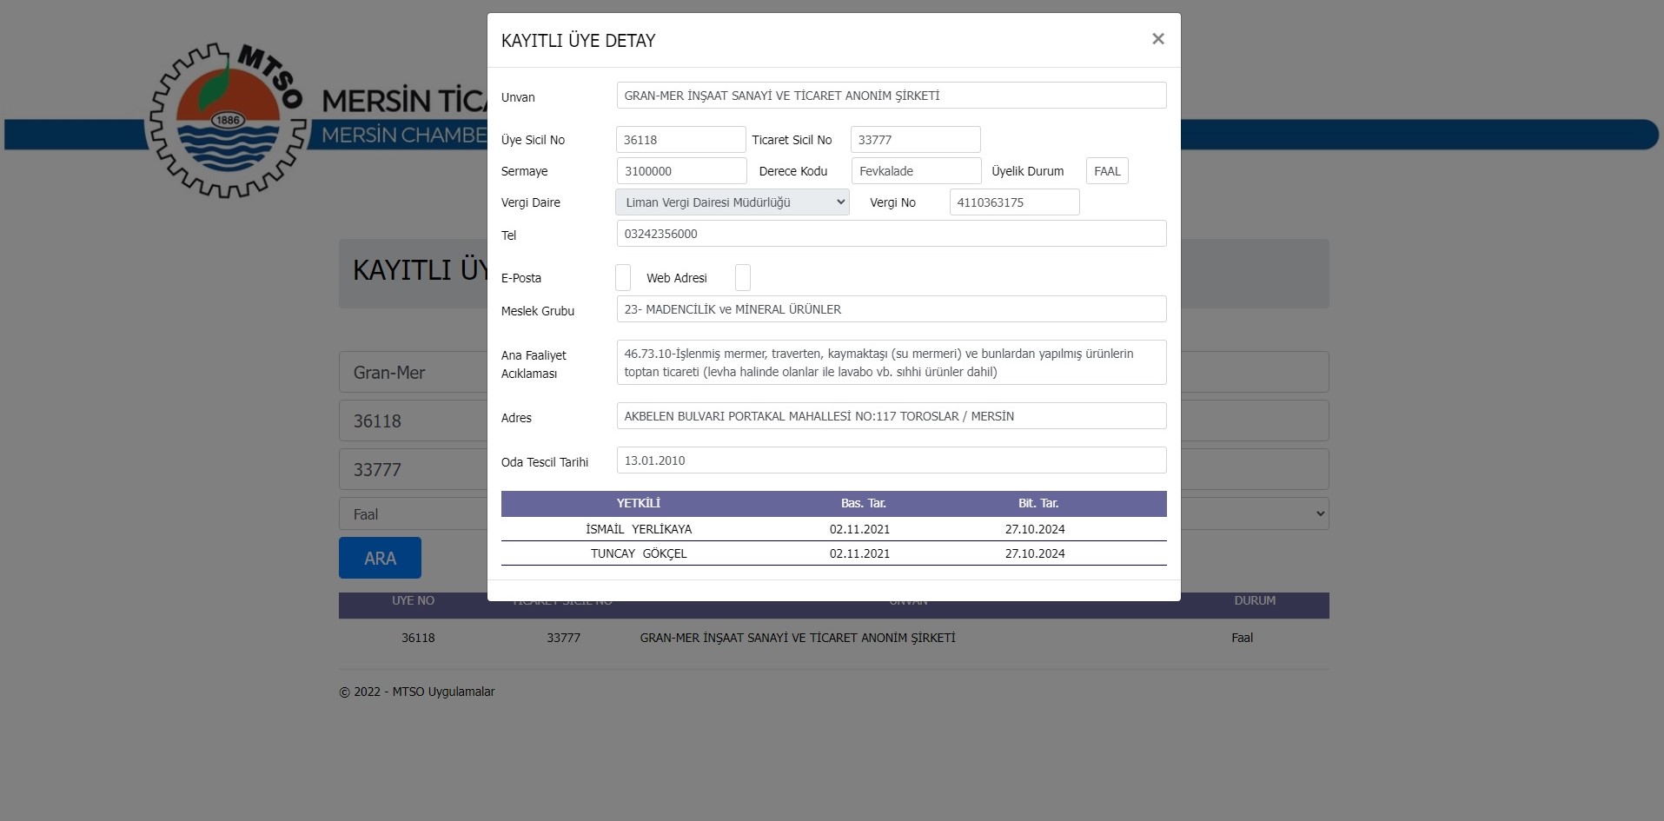Click the Ana Faaliyet Açıklaması text area
Image resolution: width=1664 pixels, height=821 pixels.
[891, 362]
